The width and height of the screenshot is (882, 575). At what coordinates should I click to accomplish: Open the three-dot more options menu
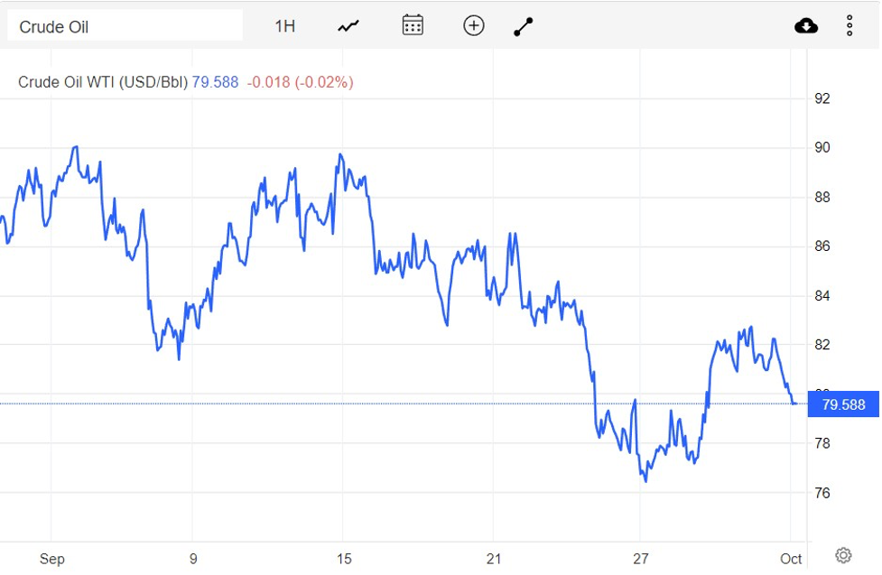pyautogui.click(x=850, y=26)
